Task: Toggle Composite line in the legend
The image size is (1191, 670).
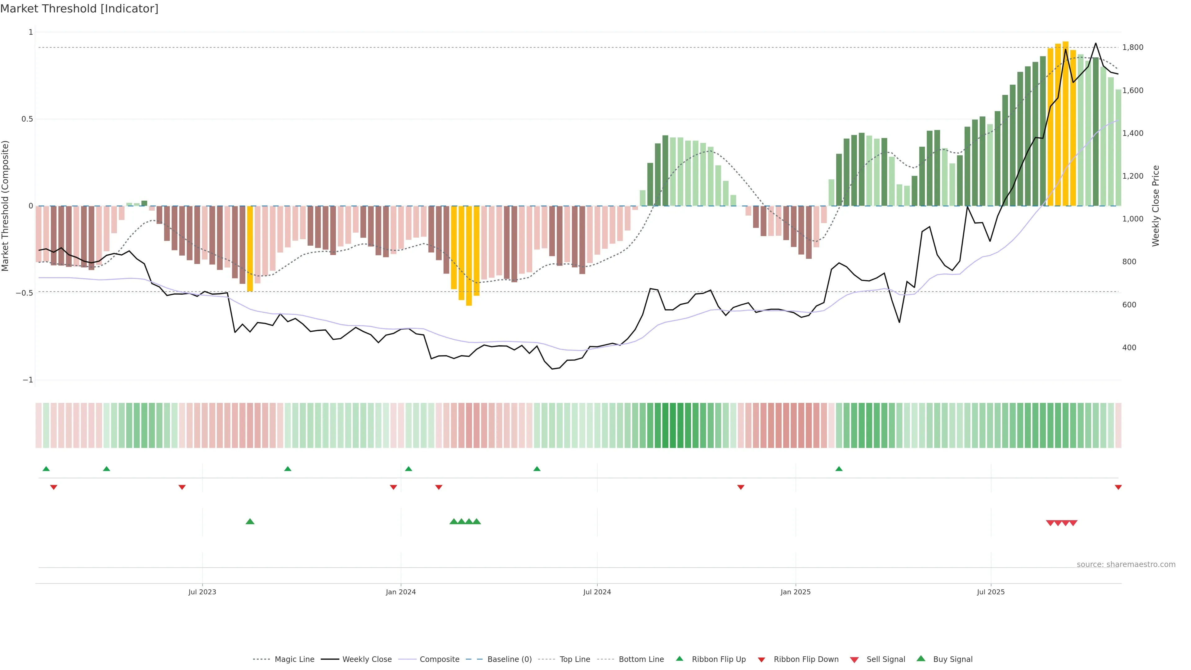Action: point(439,659)
